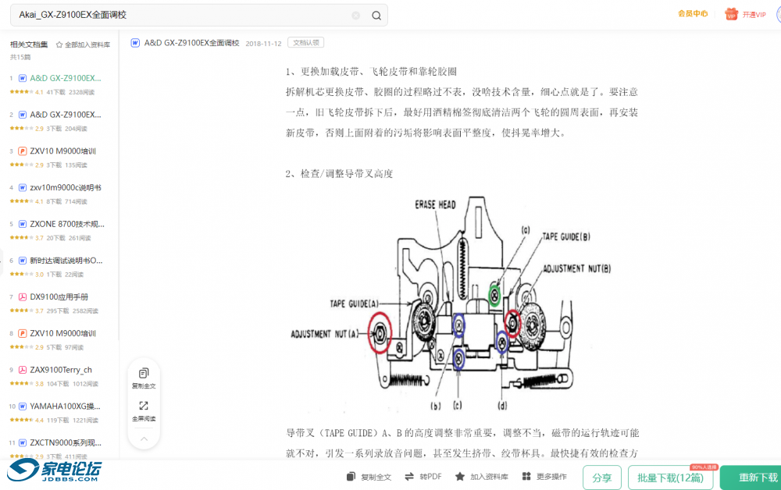The width and height of the screenshot is (781, 490).
Task: Click floating 复制全文 copy icon
Action: tap(144, 373)
